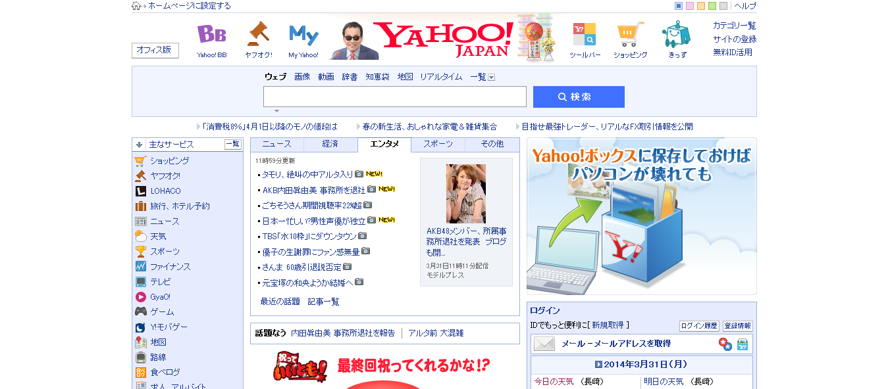
Task: Open the Yahoo!ボックス advertisement banner
Action: coord(642,216)
